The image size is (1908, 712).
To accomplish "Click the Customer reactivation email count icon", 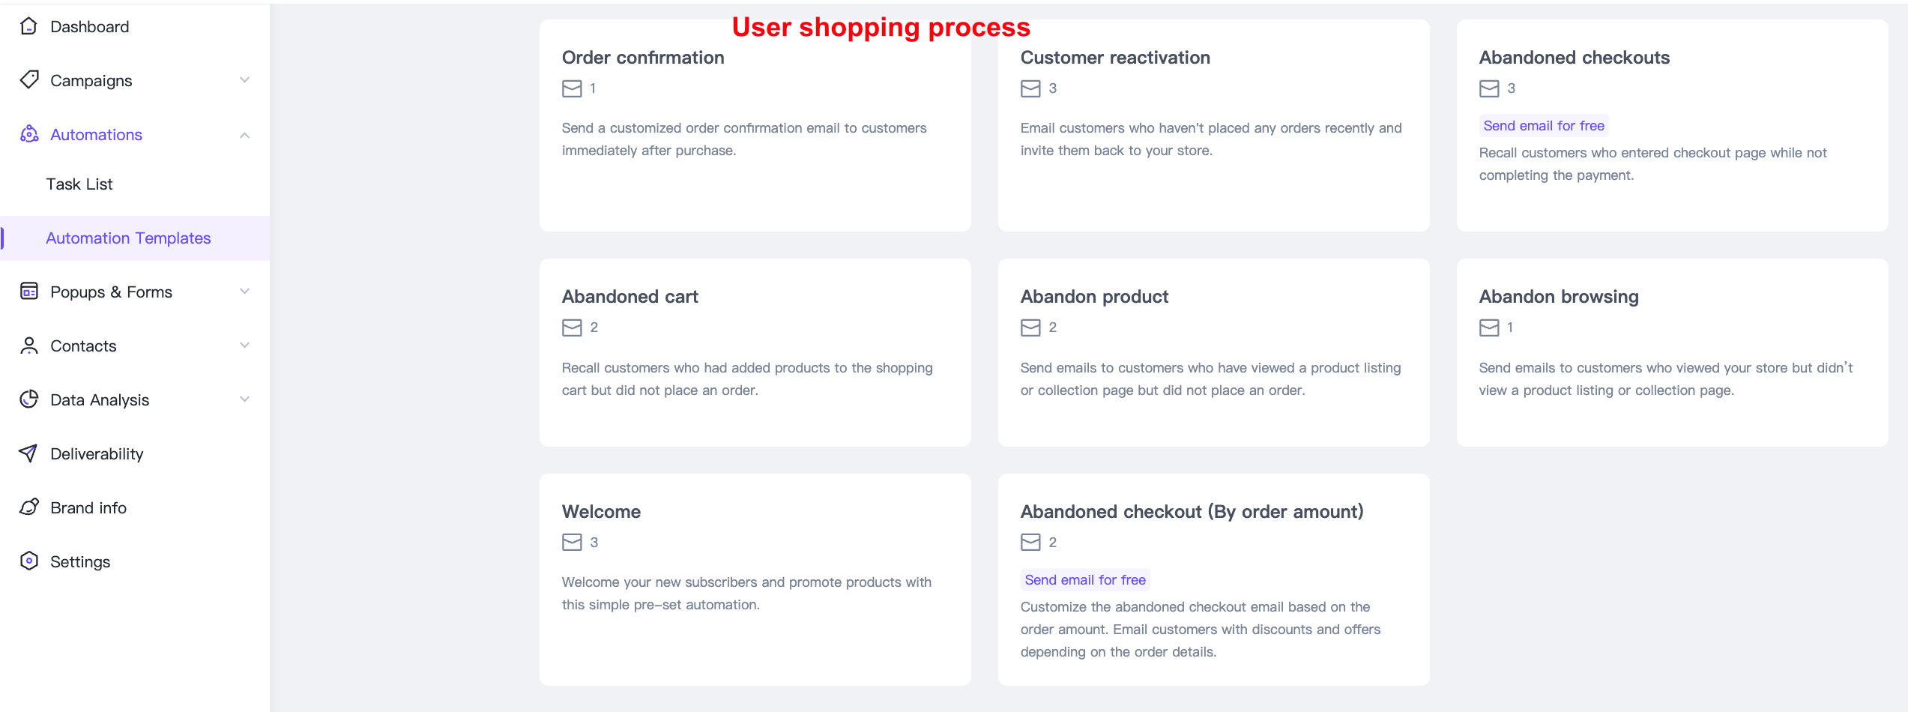I will point(1030,88).
